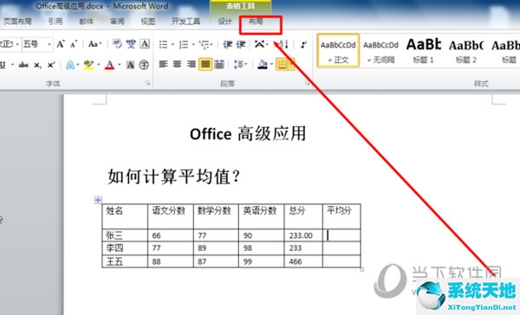Align text left

(x=163, y=64)
